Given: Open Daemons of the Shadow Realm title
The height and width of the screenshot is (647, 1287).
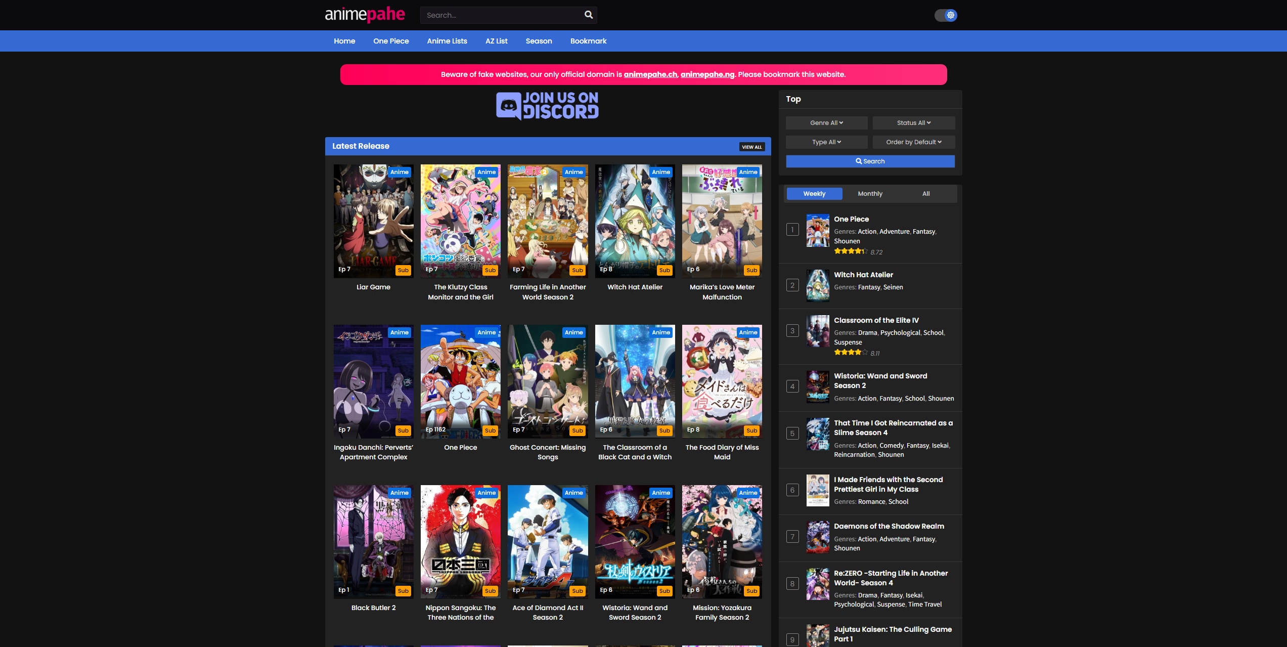Looking at the screenshot, I should click(x=889, y=526).
